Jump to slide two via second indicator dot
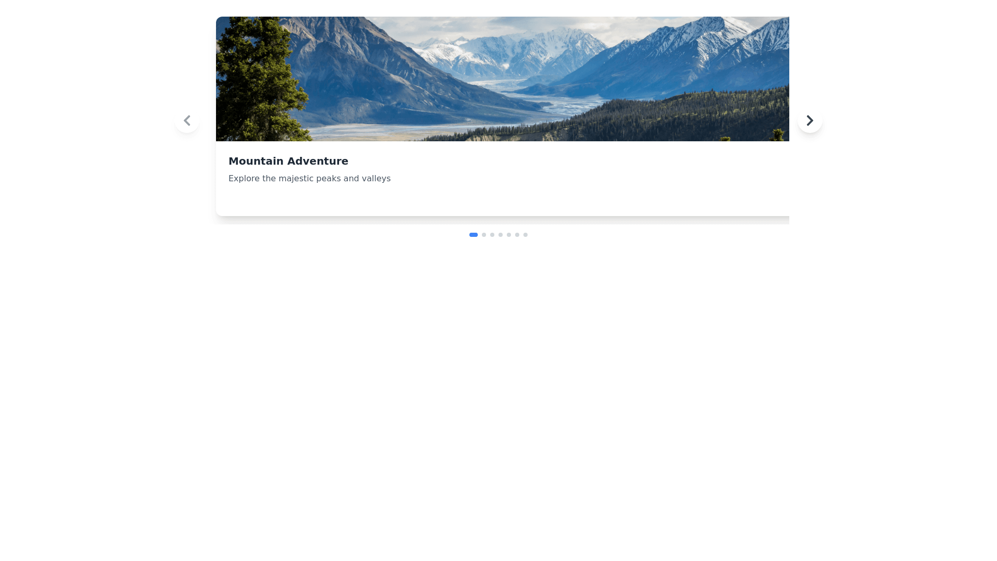 [x=484, y=235]
